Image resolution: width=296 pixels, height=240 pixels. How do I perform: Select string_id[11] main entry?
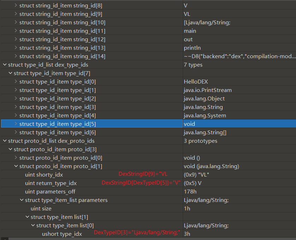click(62, 31)
